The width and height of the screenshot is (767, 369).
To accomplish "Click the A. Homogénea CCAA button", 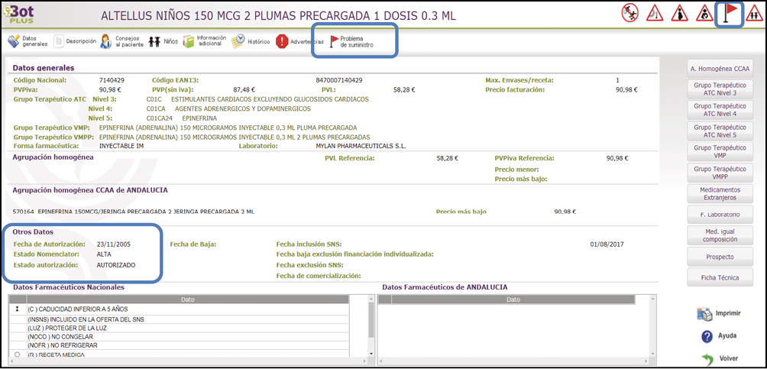I will click(x=720, y=69).
